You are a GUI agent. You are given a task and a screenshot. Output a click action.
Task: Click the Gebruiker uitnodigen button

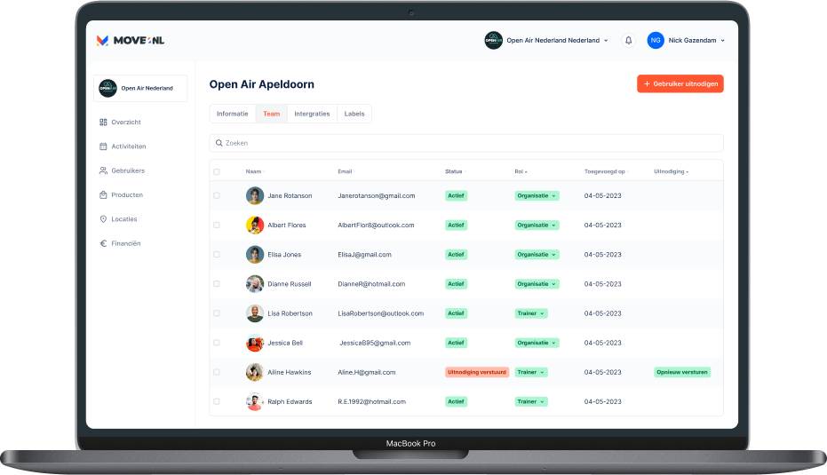[x=680, y=83]
